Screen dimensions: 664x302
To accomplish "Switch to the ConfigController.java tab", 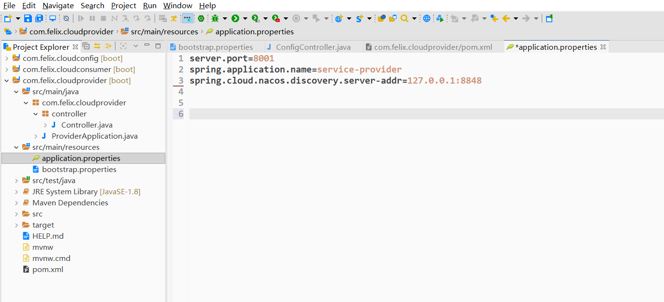I will click(313, 47).
